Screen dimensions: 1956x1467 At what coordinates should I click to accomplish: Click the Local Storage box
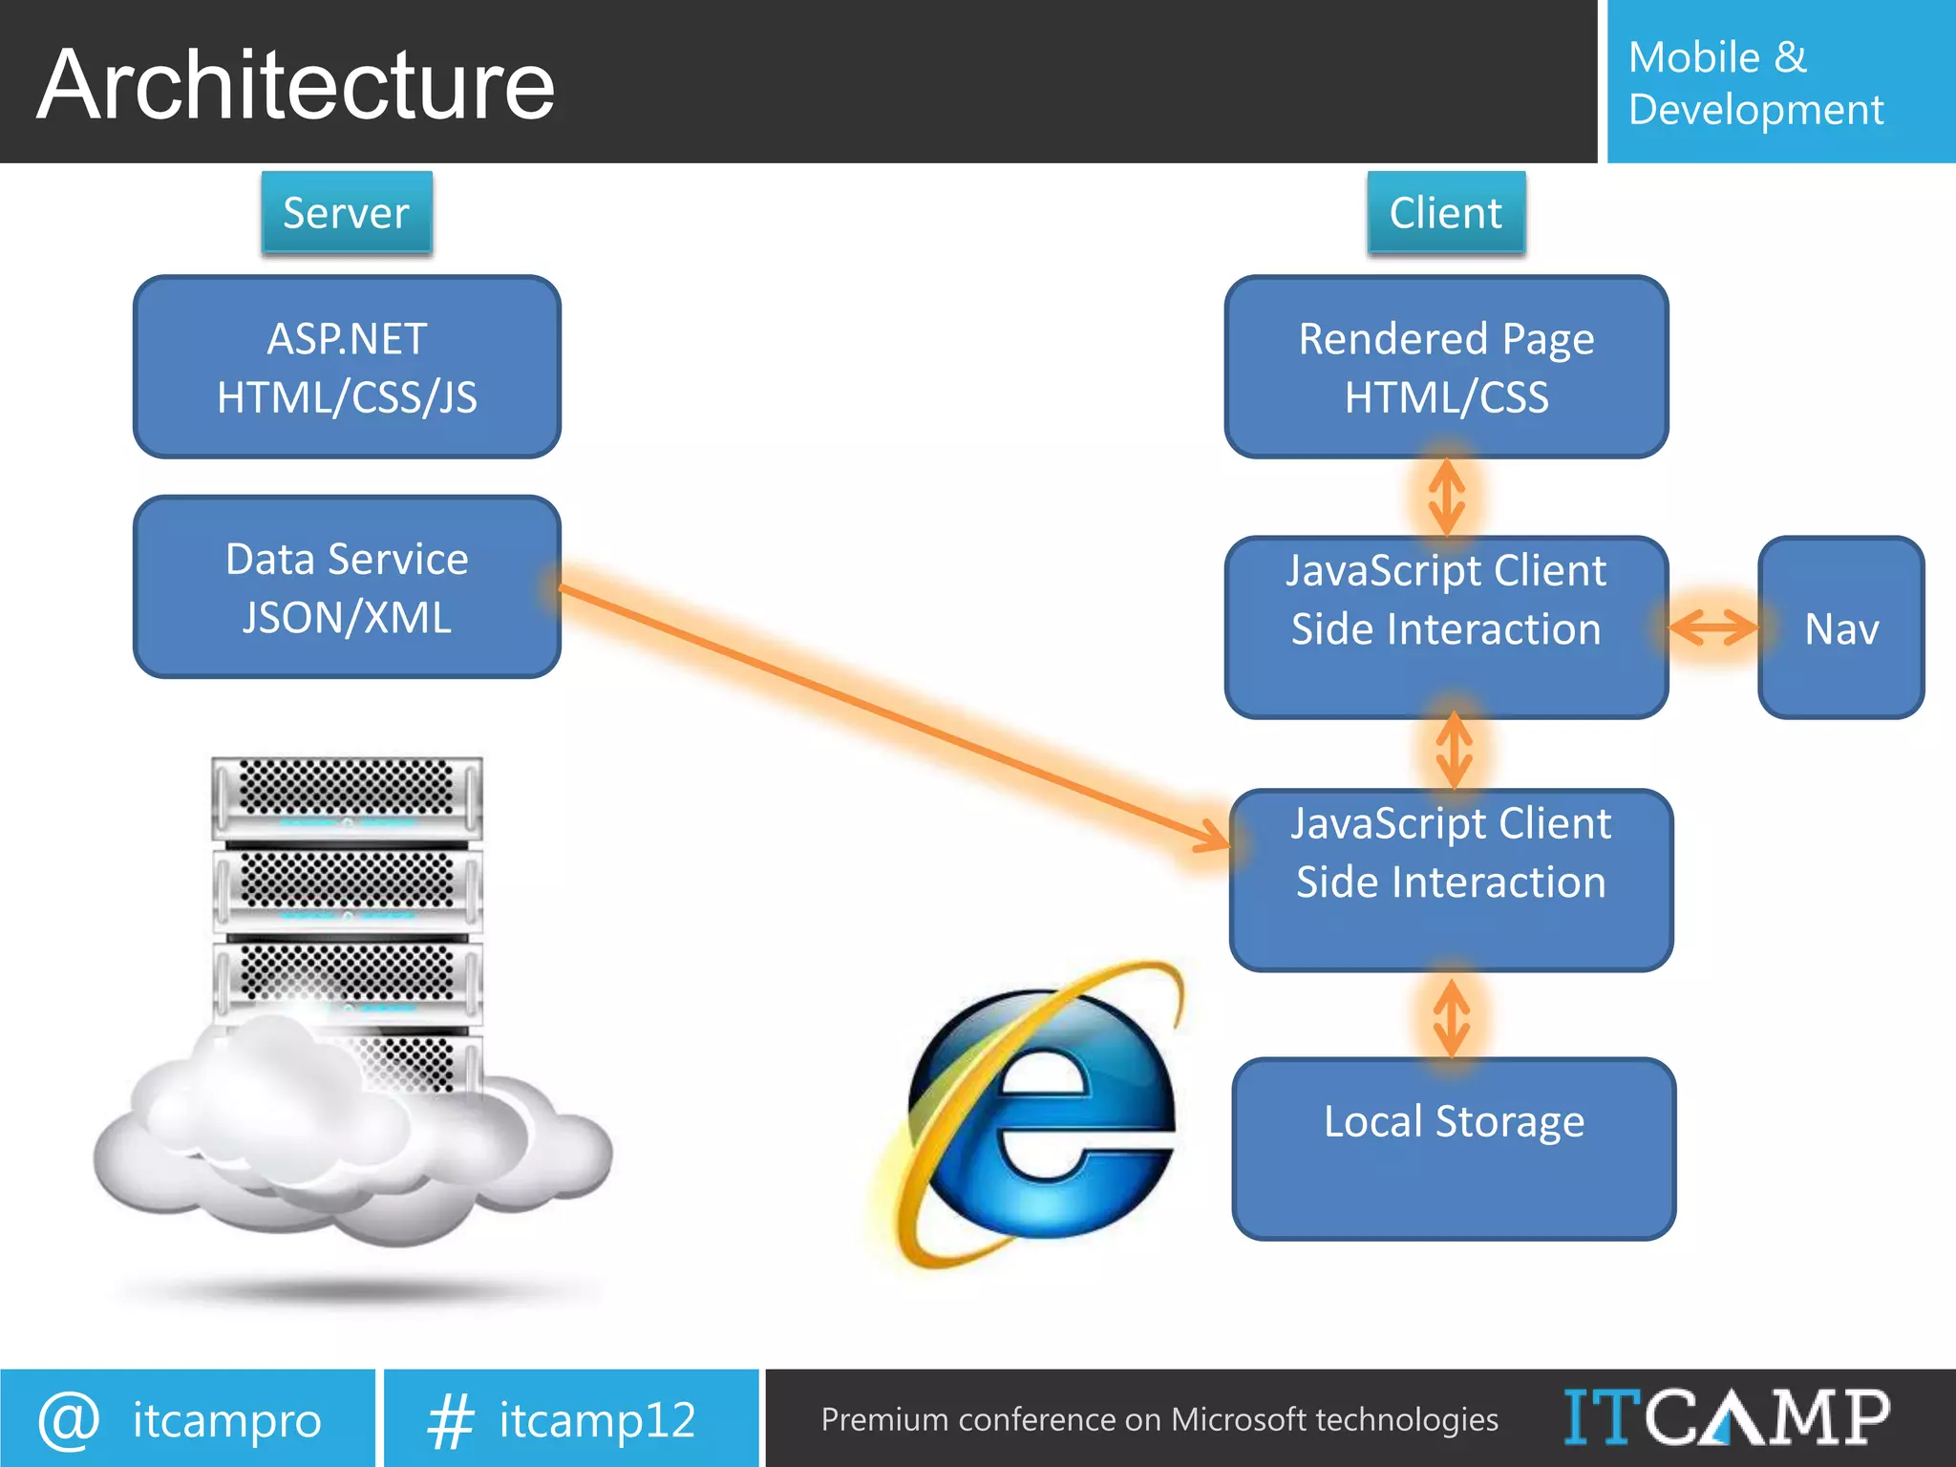[1454, 1148]
